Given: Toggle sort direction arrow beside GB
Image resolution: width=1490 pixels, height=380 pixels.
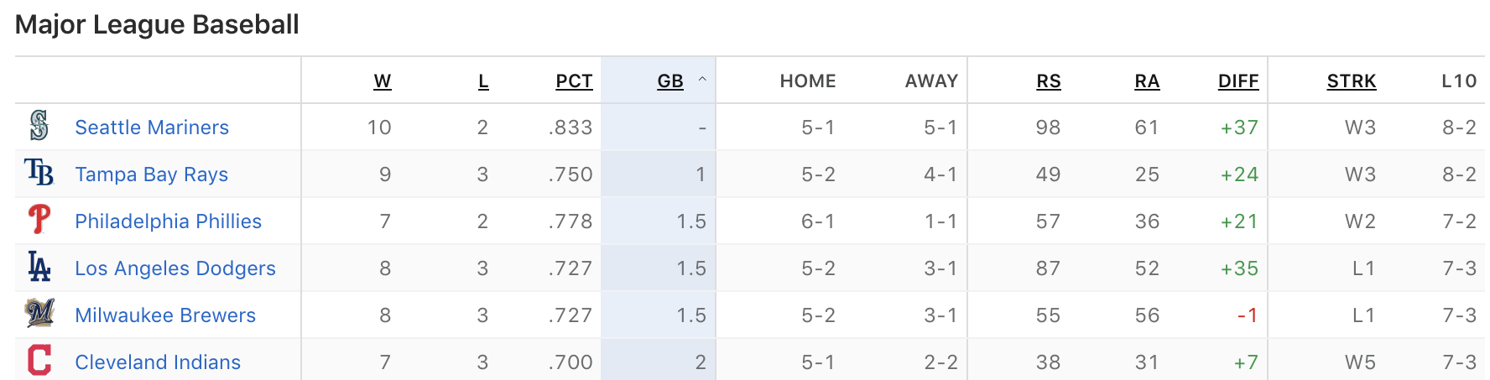Looking at the screenshot, I should 702,81.
